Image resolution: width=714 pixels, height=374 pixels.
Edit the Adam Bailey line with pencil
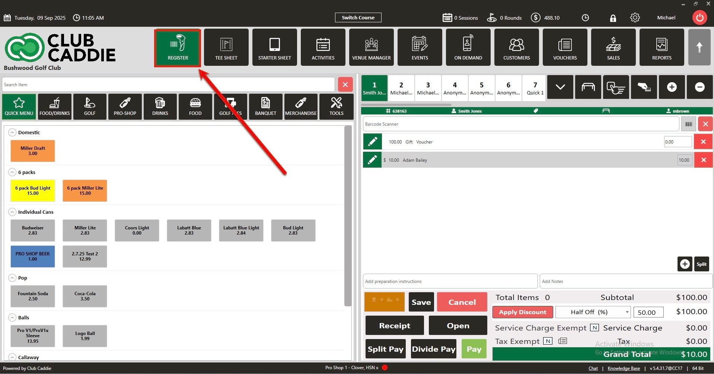[372, 160]
